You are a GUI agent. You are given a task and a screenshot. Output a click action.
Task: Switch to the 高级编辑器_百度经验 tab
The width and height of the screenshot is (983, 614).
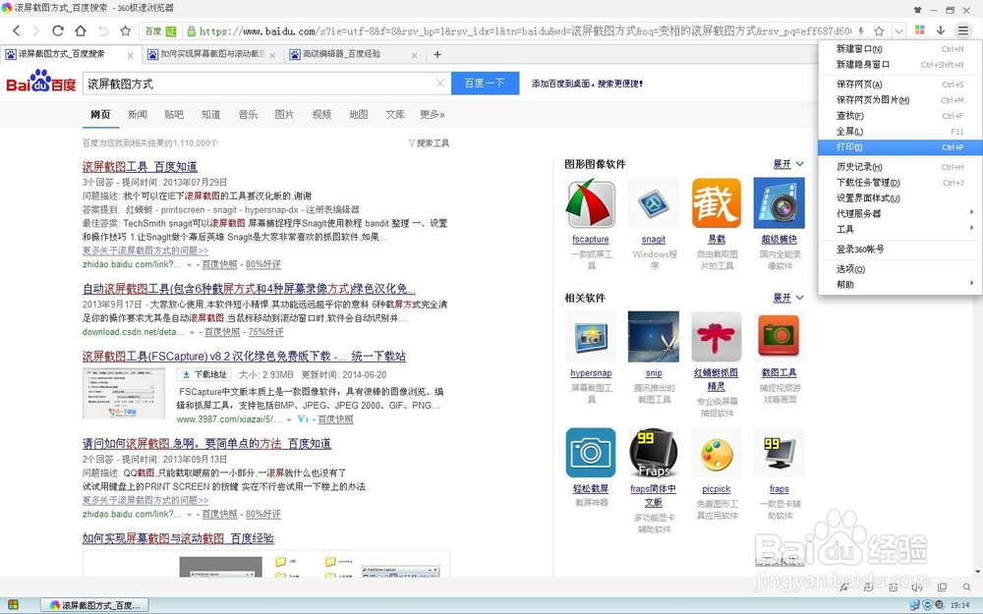pos(354,54)
